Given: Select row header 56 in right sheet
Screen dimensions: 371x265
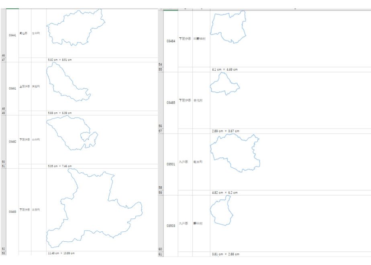Looking at the screenshot, I should (161, 100).
